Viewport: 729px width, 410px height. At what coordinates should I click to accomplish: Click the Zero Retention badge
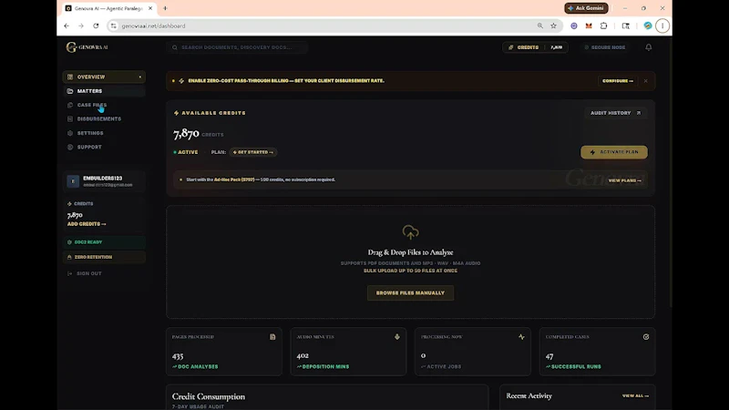[x=104, y=257]
